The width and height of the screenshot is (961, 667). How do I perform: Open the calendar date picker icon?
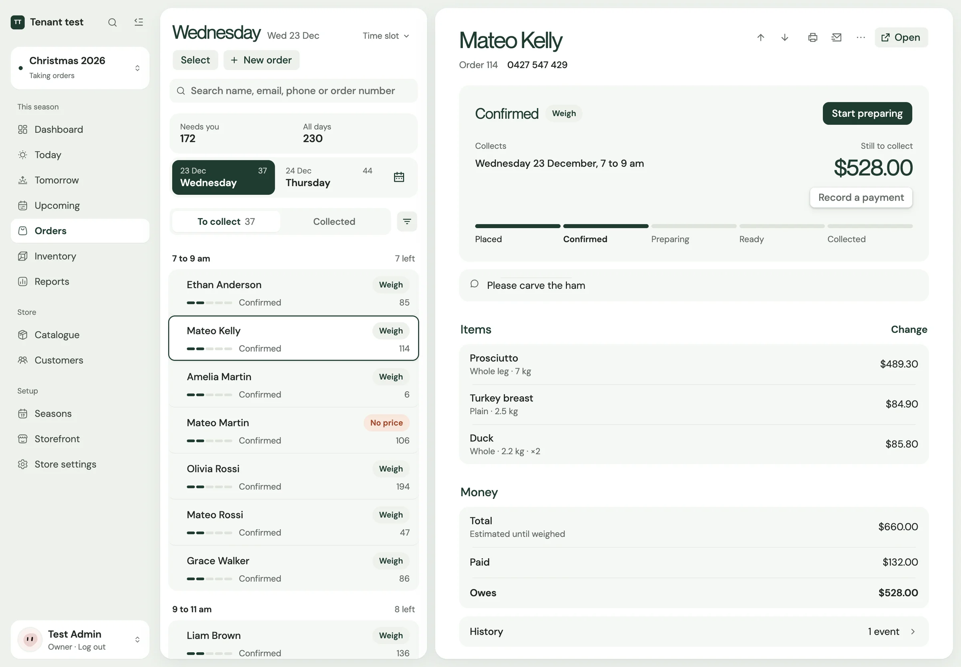[x=398, y=177]
